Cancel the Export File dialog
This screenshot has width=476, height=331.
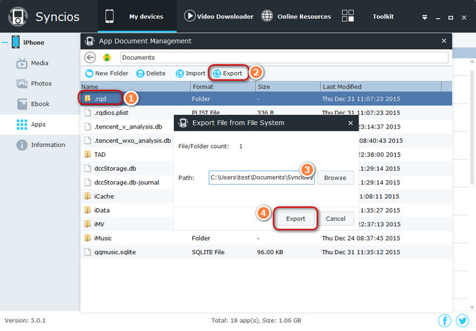pos(335,219)
